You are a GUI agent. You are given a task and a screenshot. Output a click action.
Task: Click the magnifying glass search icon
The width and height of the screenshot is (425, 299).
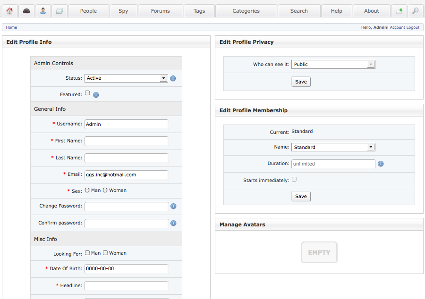415,11
